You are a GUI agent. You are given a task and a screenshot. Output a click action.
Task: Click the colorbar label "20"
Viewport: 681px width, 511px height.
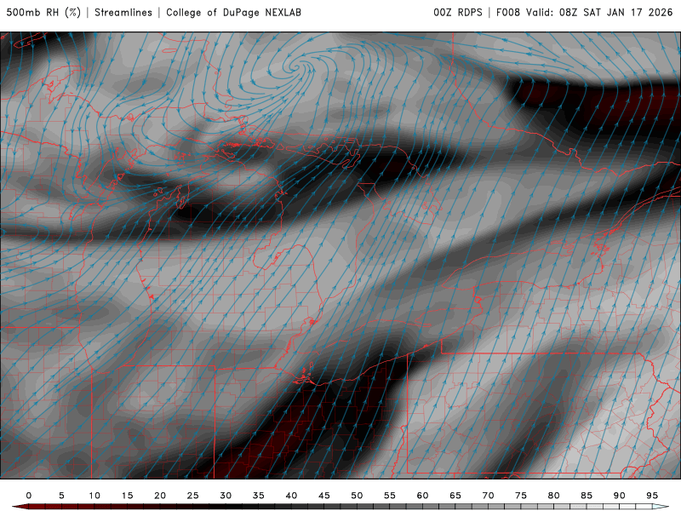tap(160, 496)
